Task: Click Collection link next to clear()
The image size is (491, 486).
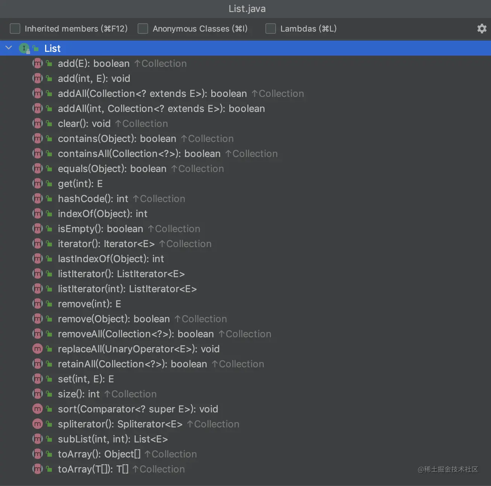Action: 141,124
